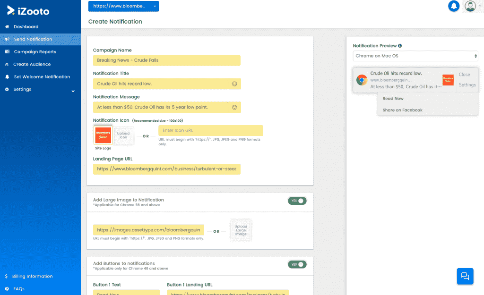Open Create Audience in sidebar
The width and height of the screenshot is (484, 295).
32,64
